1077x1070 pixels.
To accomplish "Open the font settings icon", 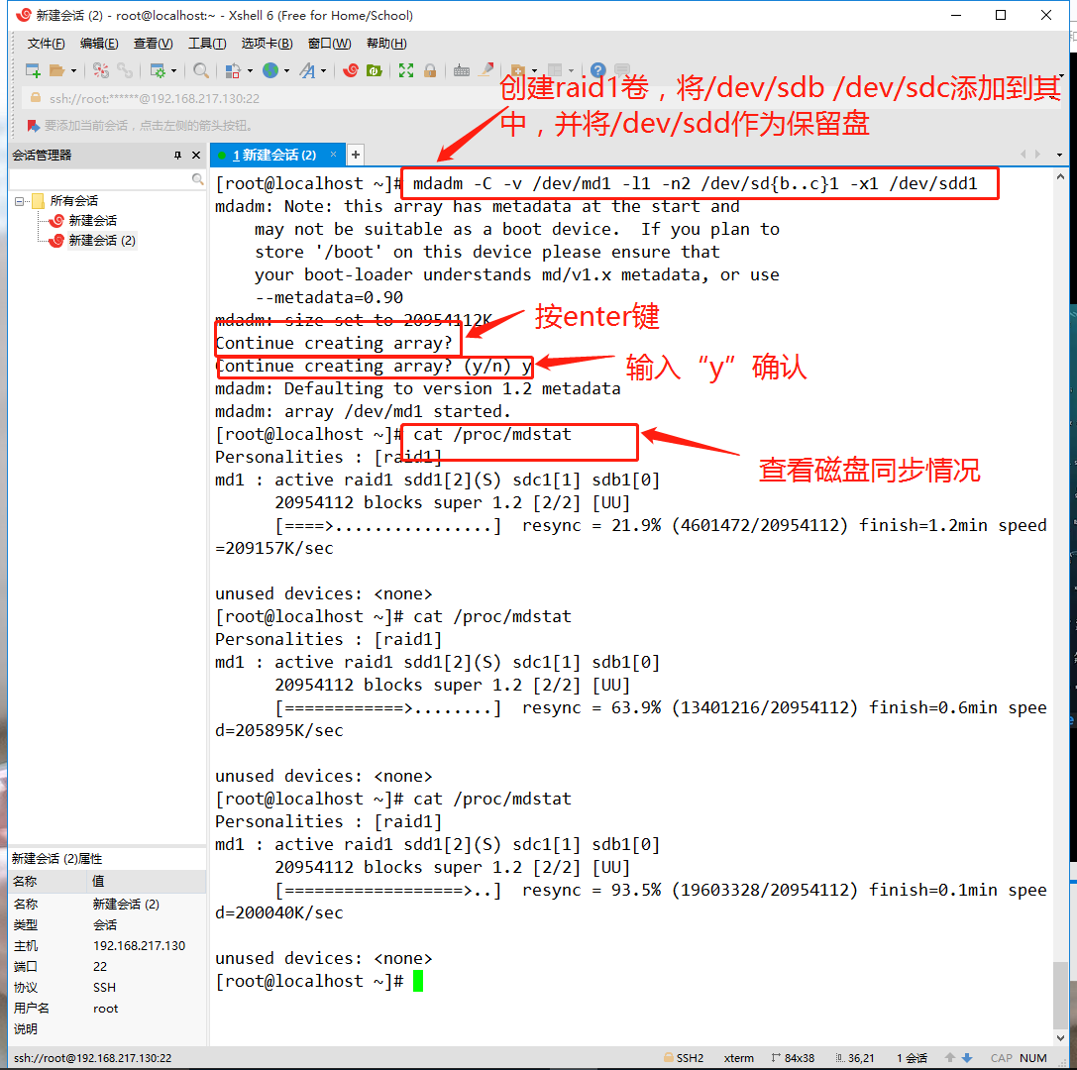I will click(x=308, y=70).
